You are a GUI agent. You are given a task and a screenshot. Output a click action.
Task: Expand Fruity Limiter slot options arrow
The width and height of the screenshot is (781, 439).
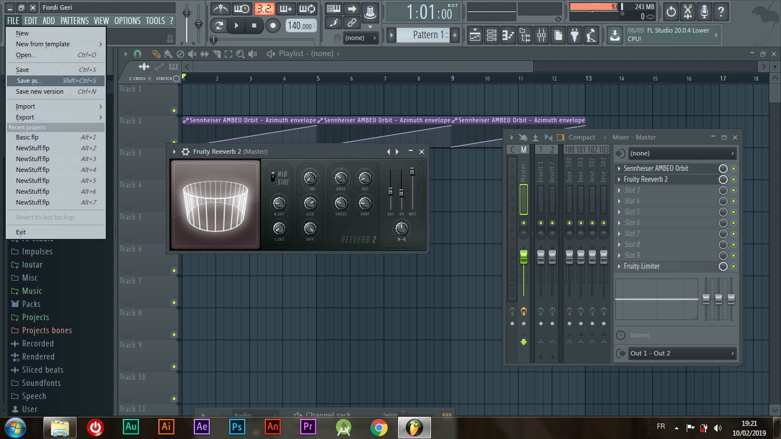pos(619,266)
